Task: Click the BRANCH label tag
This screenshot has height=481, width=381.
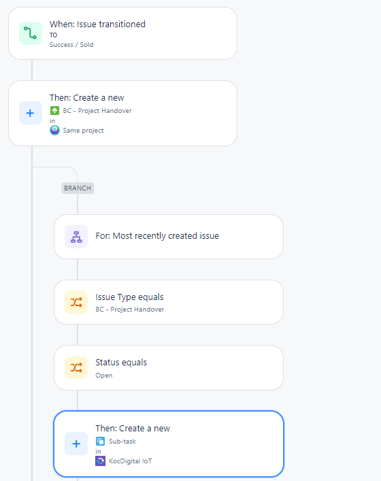Action: (x=78, y=188)
